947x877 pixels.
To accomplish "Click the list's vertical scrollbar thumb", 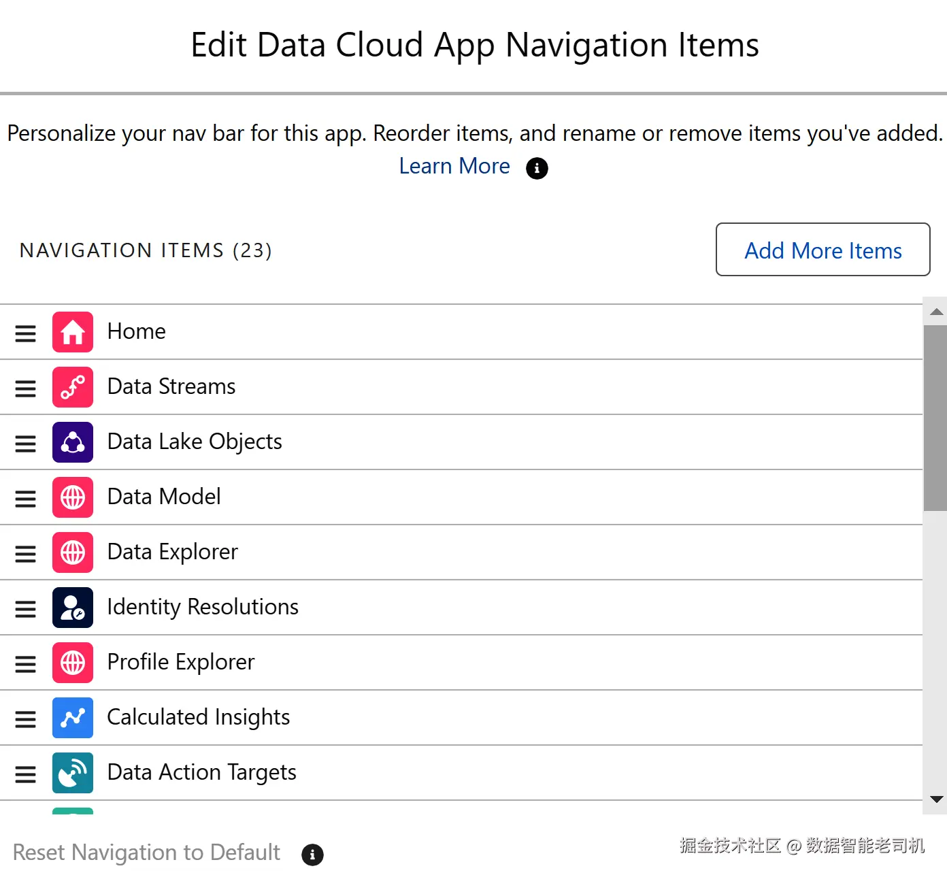I will [x=935, y=418].
